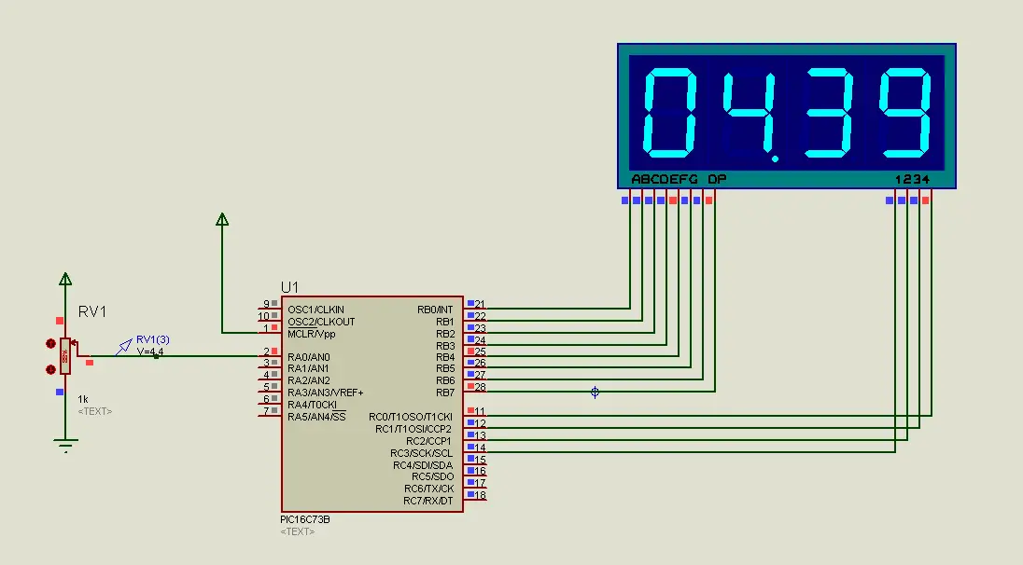Select the four-digit seven-segment display
The image size is (1023, 565).
(x=787, y=116)
